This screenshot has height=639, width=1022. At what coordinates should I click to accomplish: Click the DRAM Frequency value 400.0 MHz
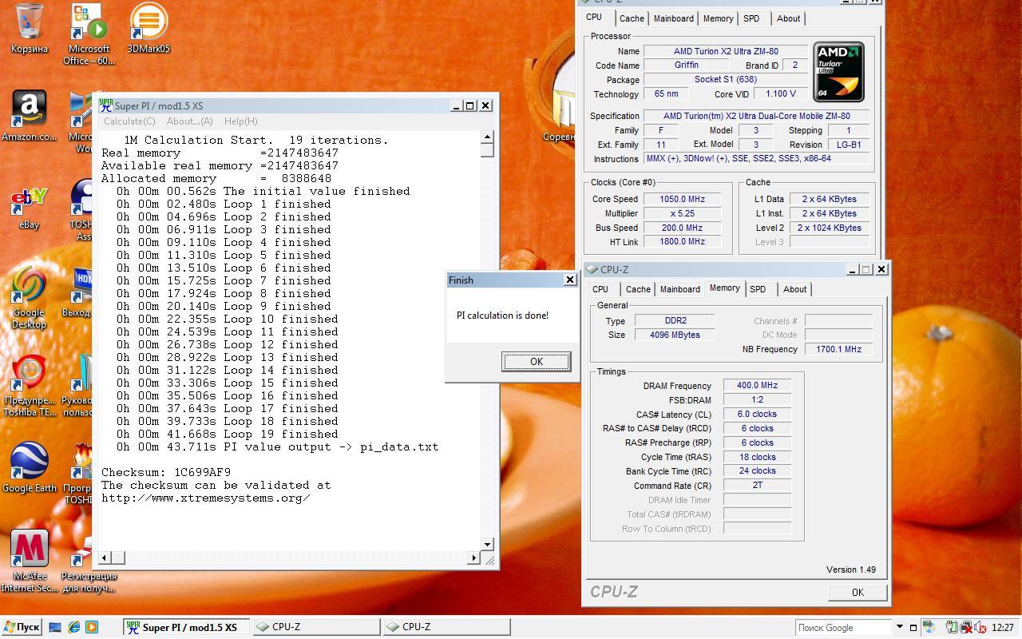(757, 385)
